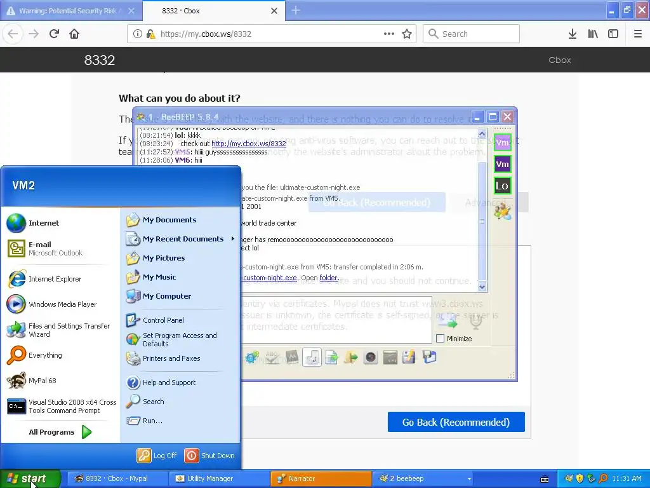Toggle BeeBEEP sound note icon
Image resolution: width=650 pixels, height=488 pixels.
coord(312,357)
